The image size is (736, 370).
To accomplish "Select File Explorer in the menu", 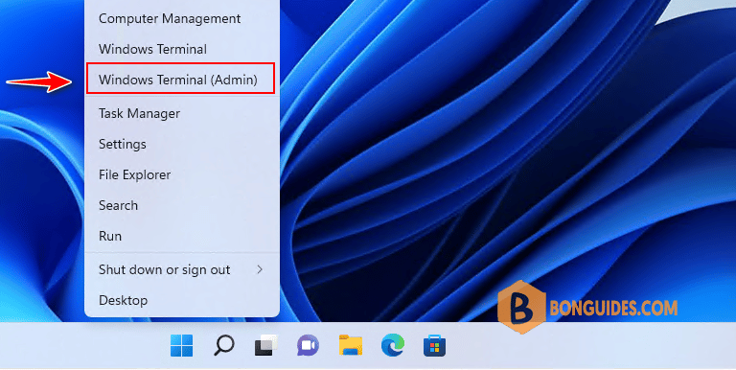I will coord(182,174).
